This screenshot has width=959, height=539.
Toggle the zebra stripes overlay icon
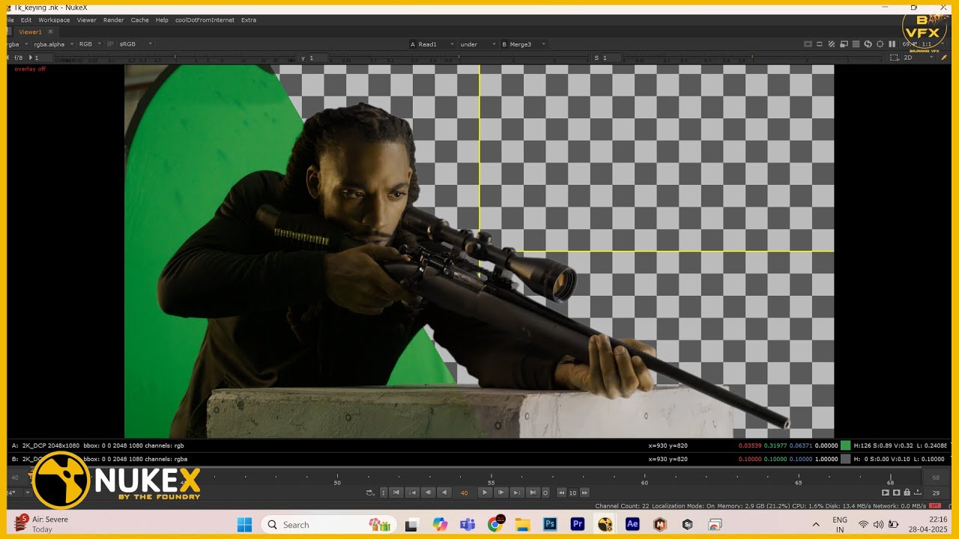tap(832, 44)
